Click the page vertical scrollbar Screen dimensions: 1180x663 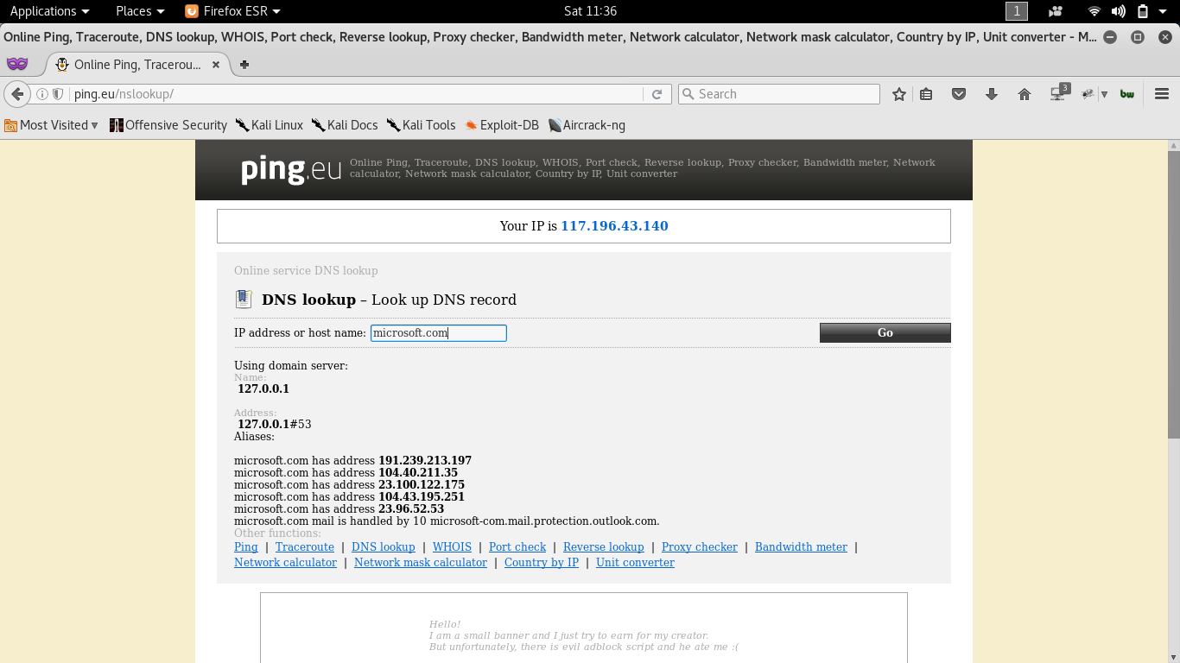(x=1173, y=294)
